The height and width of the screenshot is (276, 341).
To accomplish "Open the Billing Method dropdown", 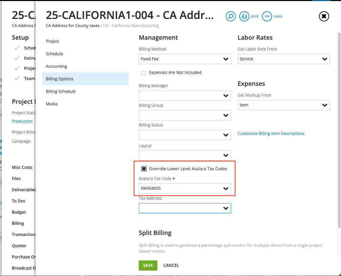I will click(x=185, y=59).
